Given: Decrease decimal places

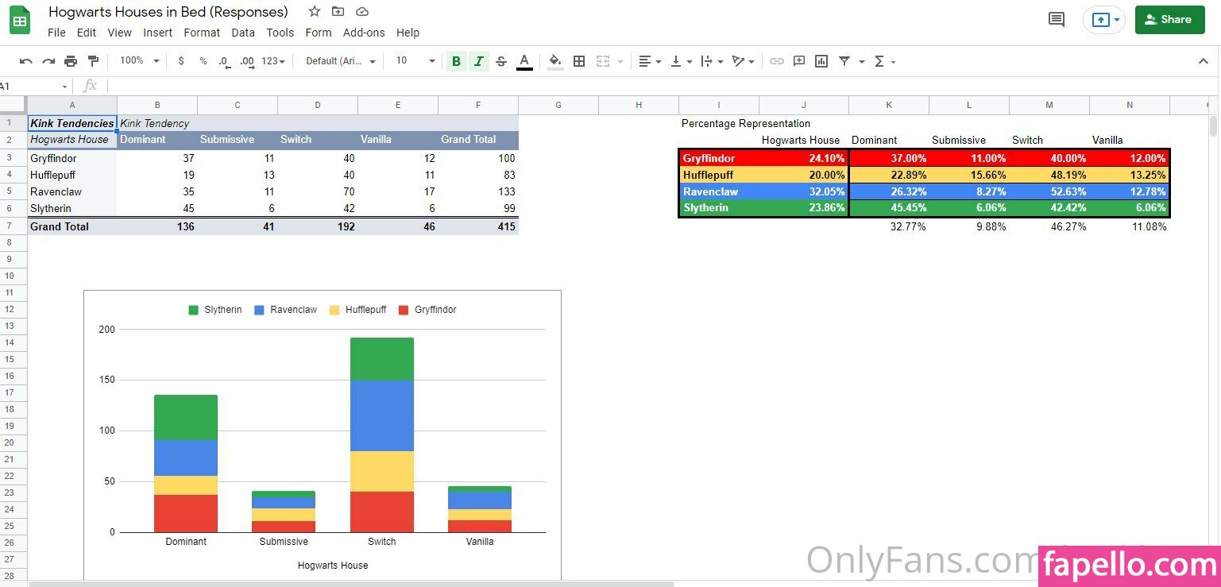Looking at the screenshot, I should tap(225, 61).
